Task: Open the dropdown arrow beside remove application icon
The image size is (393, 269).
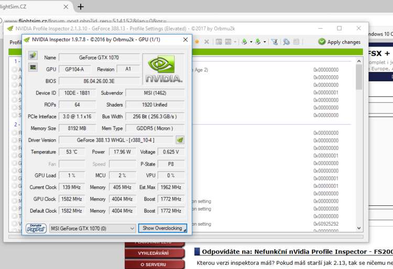Action: pos(235,42)
